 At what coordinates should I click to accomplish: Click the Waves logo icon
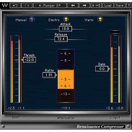click(x=5, y=6)
